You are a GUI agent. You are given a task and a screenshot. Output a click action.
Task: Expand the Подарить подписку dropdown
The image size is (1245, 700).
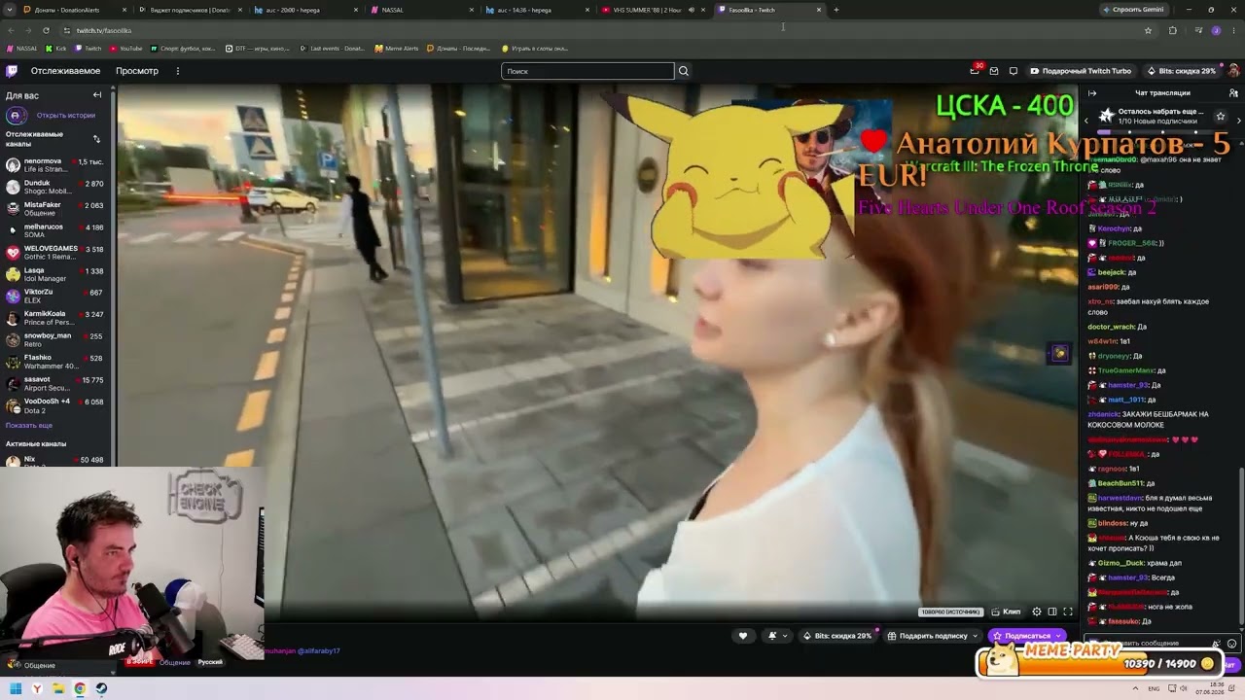point(976,636)
